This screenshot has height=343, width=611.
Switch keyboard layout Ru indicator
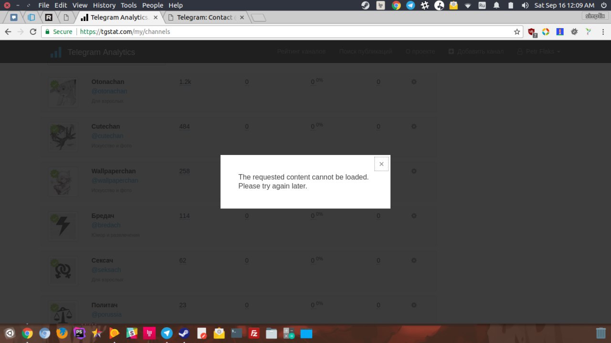click(482, 5)
